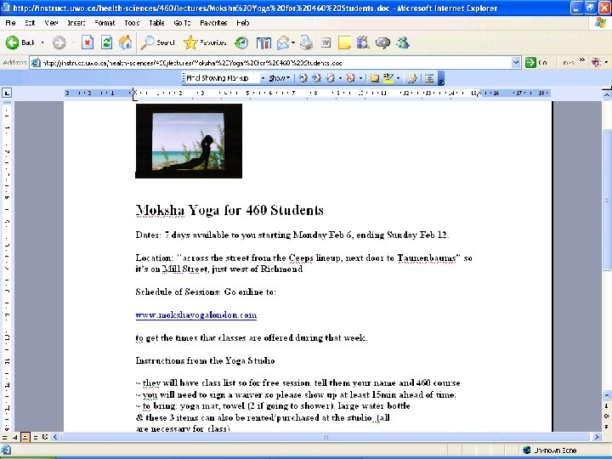Go to previous change in reviewing toolbar
The image size is (612, 459).
point(303,78)
